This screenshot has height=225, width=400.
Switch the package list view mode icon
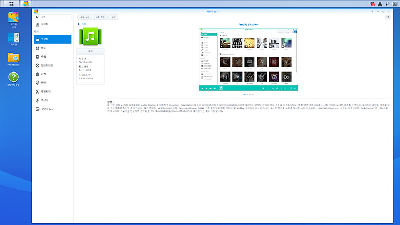[x=388, y=17]
